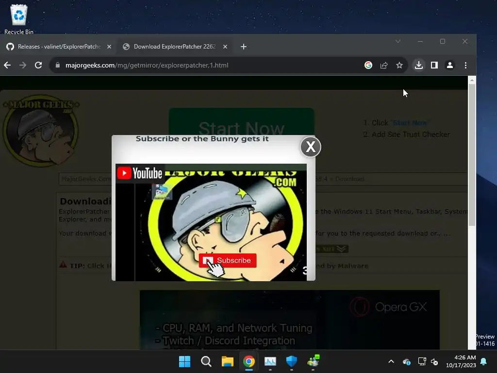Screen dimensions: 497x373
Task: Bookmark this page with the star icon
Action: [x=399, y=66]
